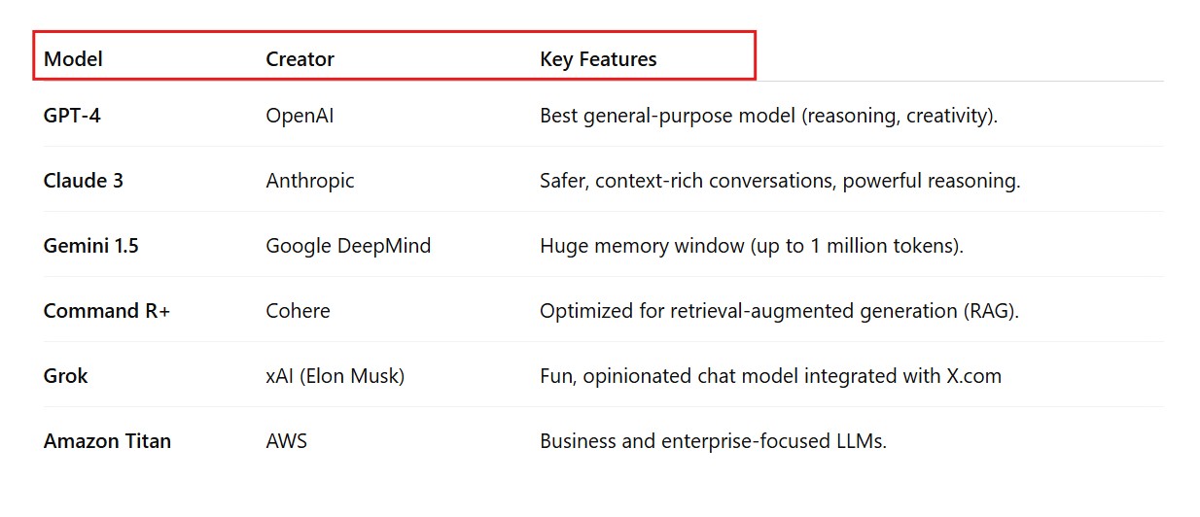Click the Google DeepMind creator cell
1200x517 pixels.
(x=348, y=246)
